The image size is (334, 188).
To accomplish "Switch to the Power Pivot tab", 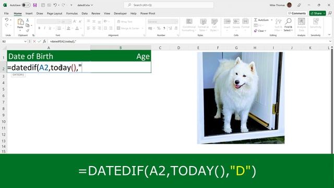I will click(148, 14).
